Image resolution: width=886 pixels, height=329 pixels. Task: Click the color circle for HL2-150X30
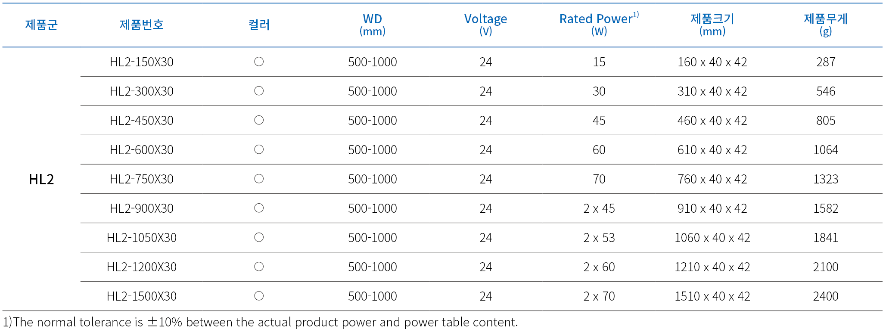tap(259, 62)
